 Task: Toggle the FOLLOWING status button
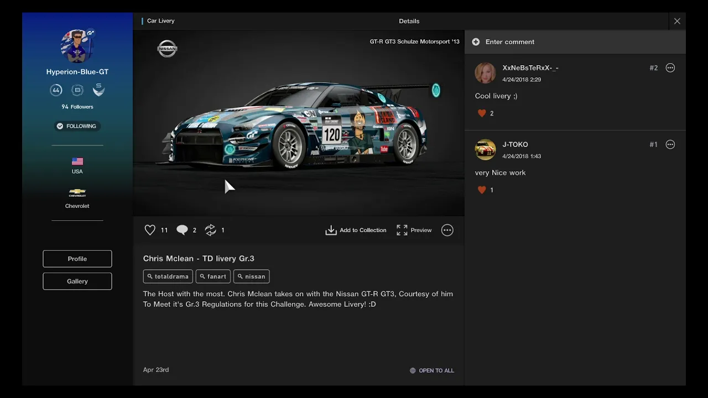pos(77,126)
